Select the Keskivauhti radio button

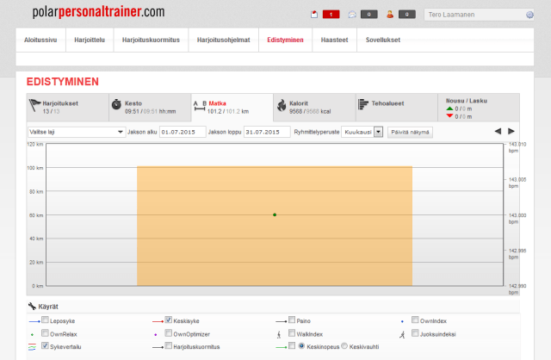click(344, 346)
